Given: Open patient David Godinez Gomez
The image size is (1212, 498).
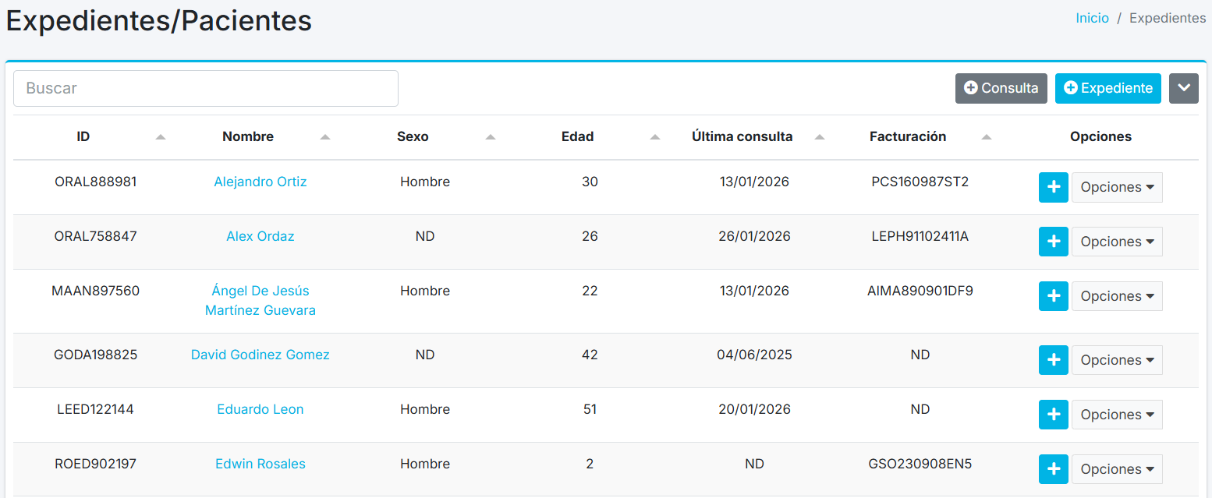Looking at the screenshot, I should (x=260, y=355).
